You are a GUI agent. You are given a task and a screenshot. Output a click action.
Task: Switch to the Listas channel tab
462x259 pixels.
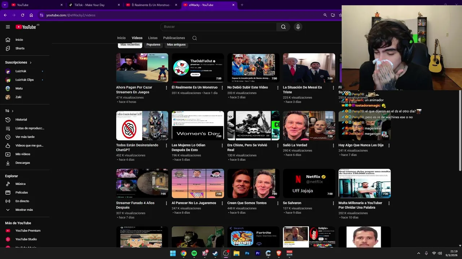(x=153, y=38)
